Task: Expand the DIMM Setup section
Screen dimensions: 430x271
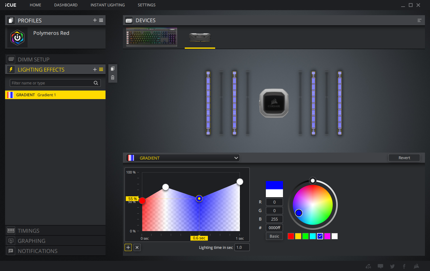Action: (x=34, y=60)
